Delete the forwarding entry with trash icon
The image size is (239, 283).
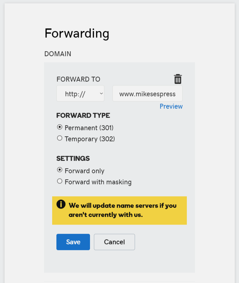click(x=178, y=79)
